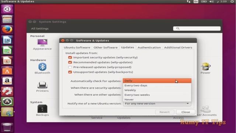Switch to the Additional Drivers tab
The width and height of the screenshot is (236, 133).
pos(178,47)
